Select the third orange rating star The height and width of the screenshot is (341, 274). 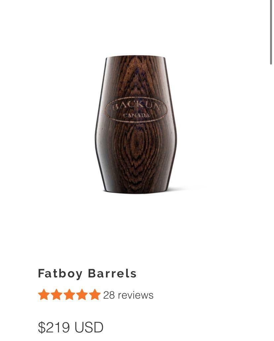(69, 295)
